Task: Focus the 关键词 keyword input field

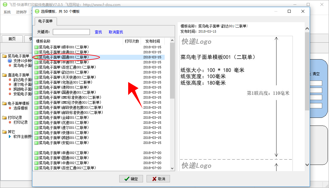Action: tap(71, 32)
